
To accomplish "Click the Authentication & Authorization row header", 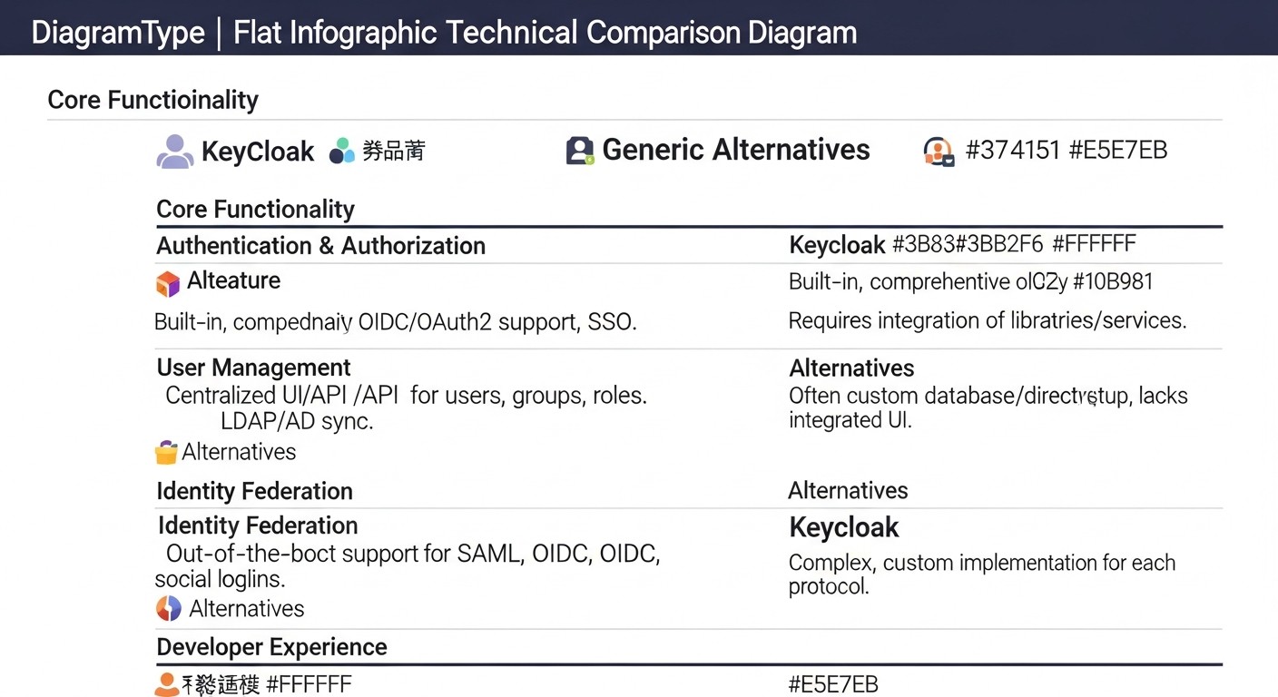I will [320, 246].
